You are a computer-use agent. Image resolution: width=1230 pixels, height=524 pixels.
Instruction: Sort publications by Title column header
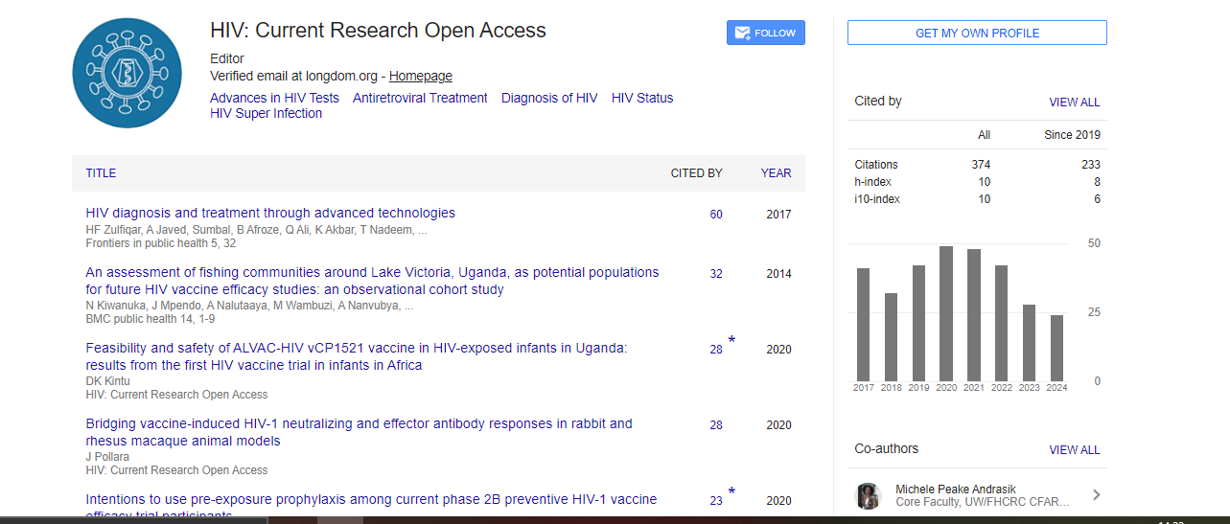[x=101, y=173]
